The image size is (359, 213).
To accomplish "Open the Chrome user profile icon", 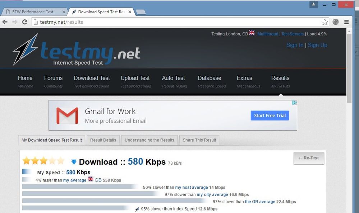I will pyautogui.click(x=313, y=4).
